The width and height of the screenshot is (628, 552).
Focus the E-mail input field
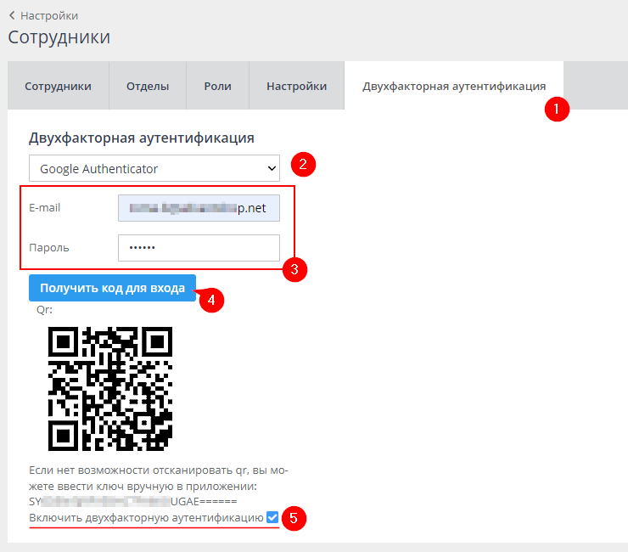(x=199, y=208)
